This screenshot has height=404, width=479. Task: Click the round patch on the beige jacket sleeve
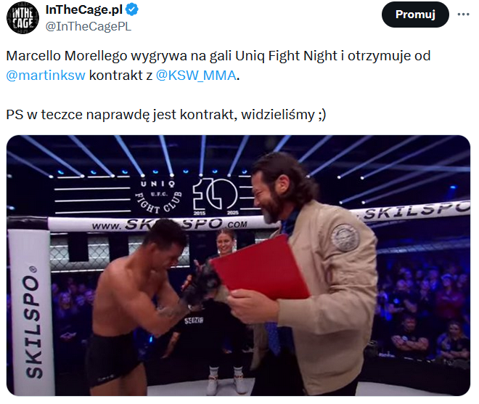point(345,238)
